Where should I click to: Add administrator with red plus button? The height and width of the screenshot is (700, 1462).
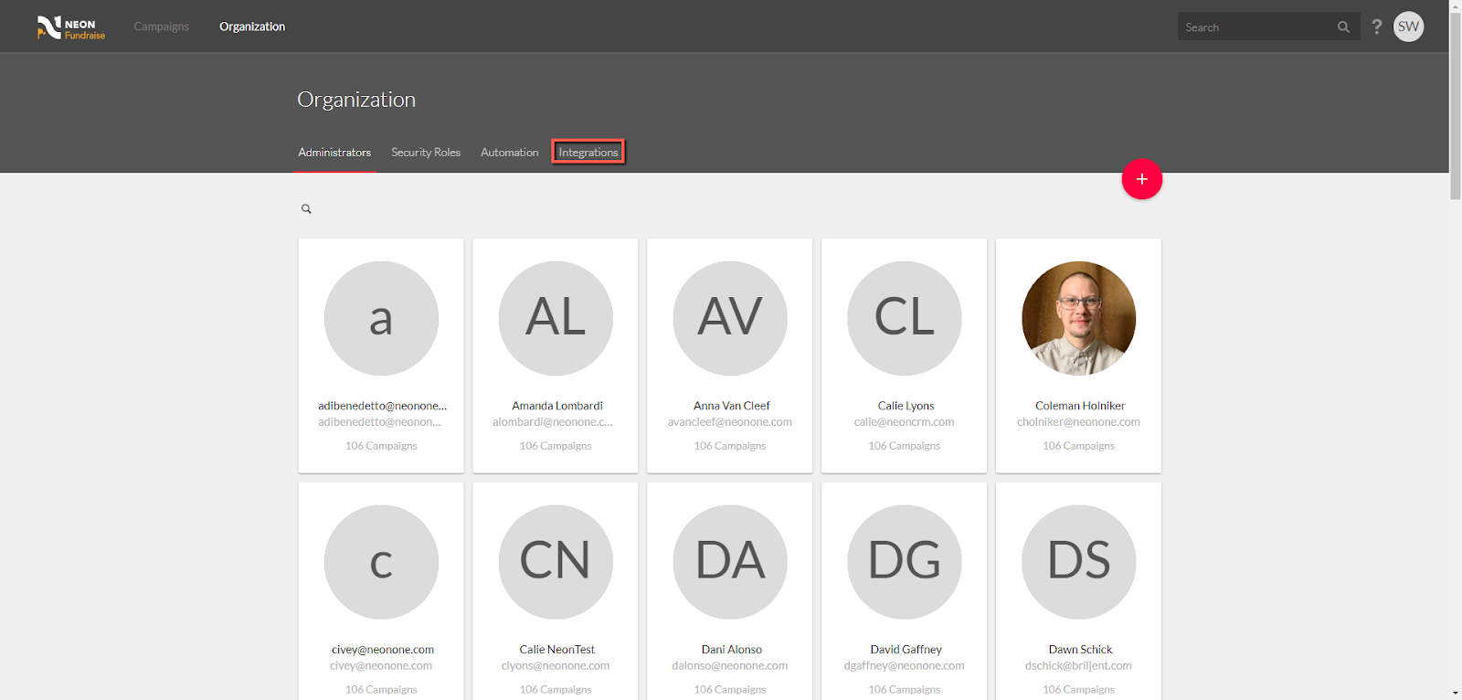coord(1141,179)
